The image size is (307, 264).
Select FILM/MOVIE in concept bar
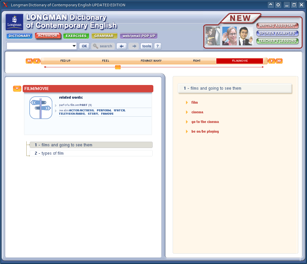pos(240,61)
